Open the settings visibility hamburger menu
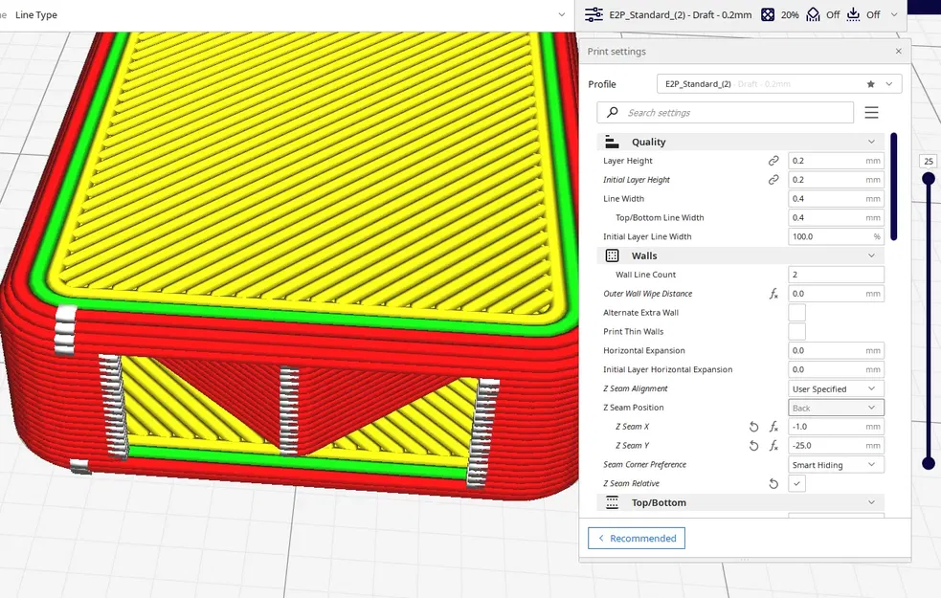Image resolution: width=941 pixels, height=598 pixels. [871, 112]
